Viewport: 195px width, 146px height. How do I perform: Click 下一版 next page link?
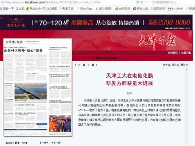56,143
